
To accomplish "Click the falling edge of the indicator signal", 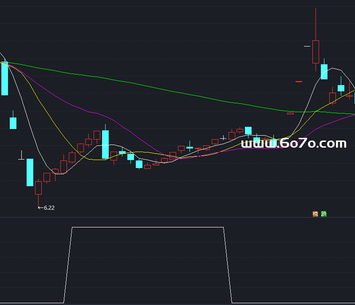I will (228, 266).
